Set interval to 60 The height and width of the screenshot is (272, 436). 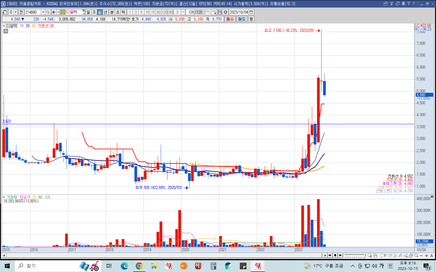(159, 12)
